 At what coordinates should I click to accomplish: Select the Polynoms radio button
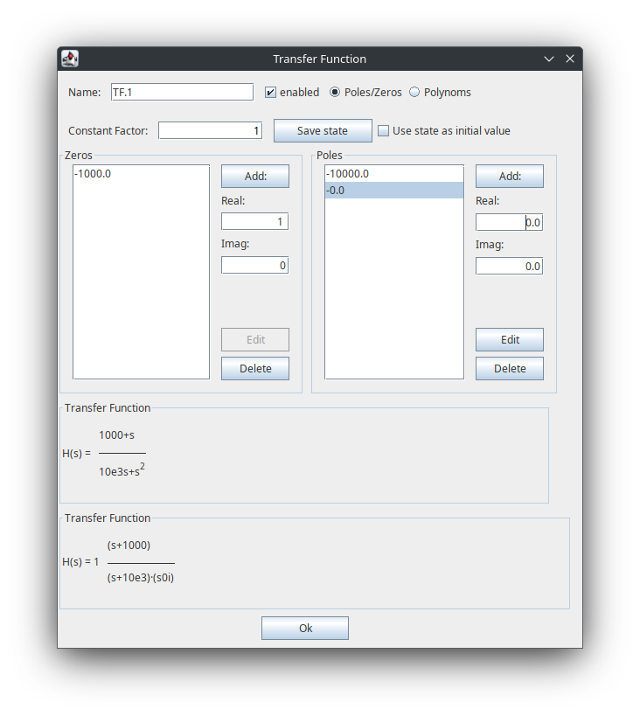(414, 93)
